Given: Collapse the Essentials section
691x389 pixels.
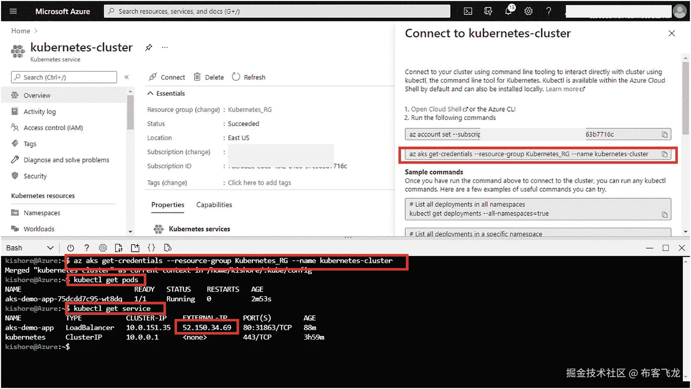Looking at the screenshot, I should tap(150, 93).
